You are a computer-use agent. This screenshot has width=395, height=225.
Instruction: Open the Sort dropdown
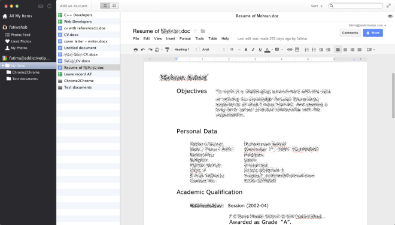click(x=317, y=6)
